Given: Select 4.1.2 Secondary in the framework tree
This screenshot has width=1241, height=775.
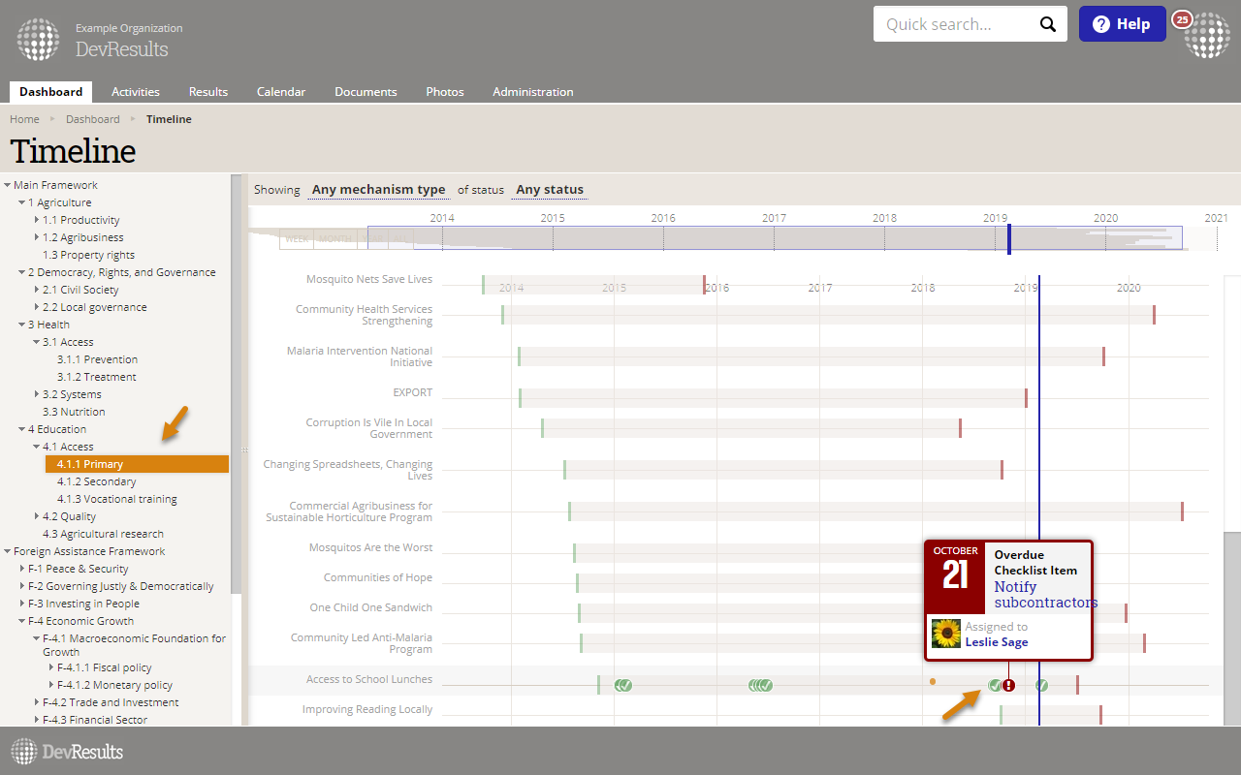Looking at the screenshot, I should coord(97,481).
